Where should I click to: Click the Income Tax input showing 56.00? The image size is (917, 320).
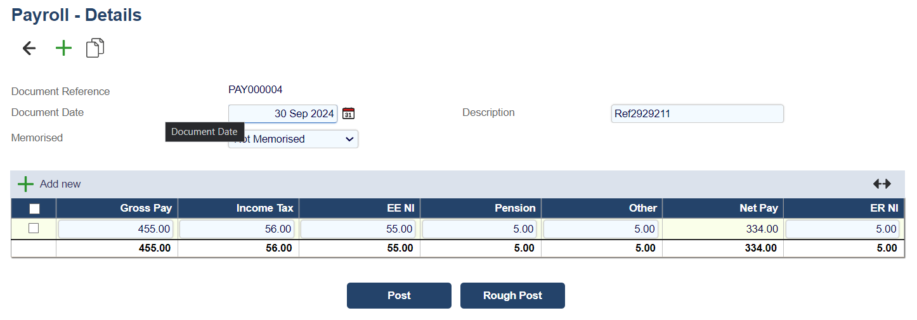pyautogui.click(x=237, y=229)
